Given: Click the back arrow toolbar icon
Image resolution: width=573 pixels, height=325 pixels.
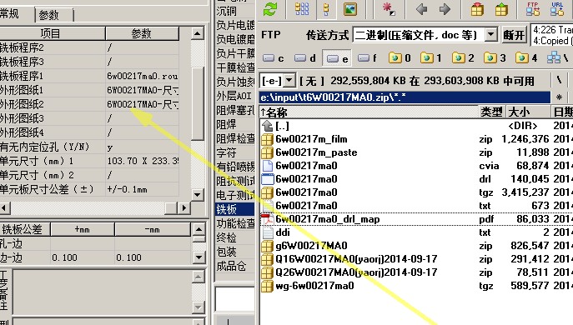Looking at the screenshot, I should pos(421,9).
